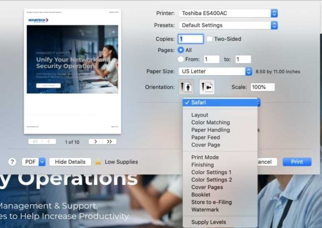Select portrait orientation icon
Image resolution: width=322 pixels, height=228 pixels.
[x=186, y=87]
